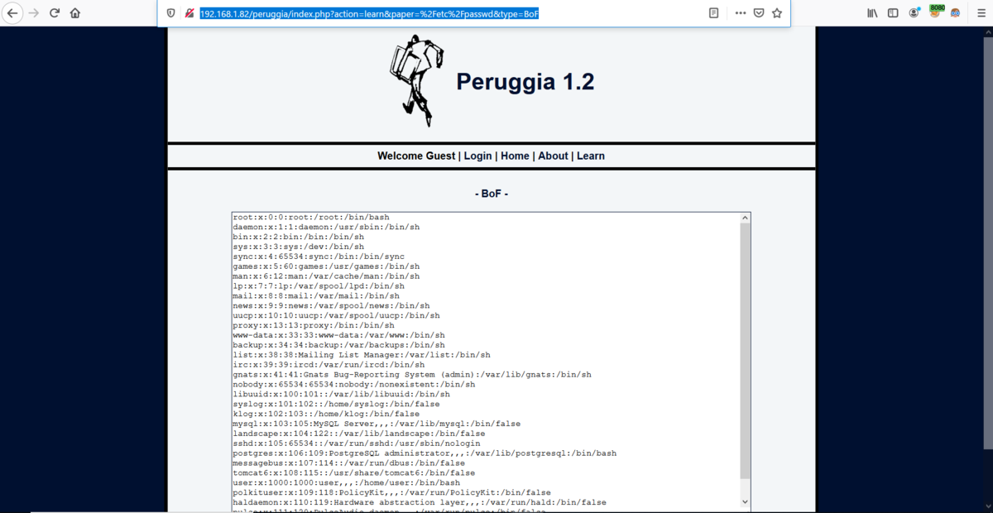993x513 pixels.
Task: Go back with the browser back arrow
Action: [12, 13]
